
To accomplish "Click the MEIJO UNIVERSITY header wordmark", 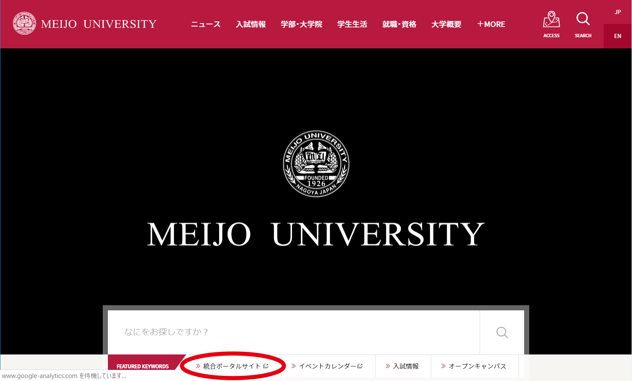I will [x=99, y=24].
